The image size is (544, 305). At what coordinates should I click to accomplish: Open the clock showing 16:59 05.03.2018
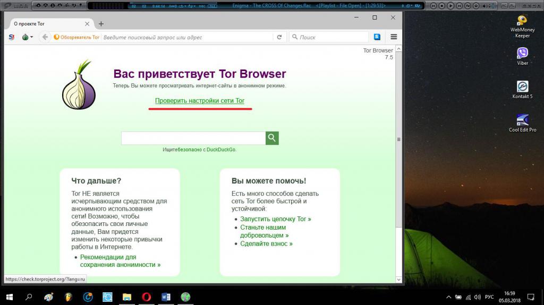(x=509, y=297)
